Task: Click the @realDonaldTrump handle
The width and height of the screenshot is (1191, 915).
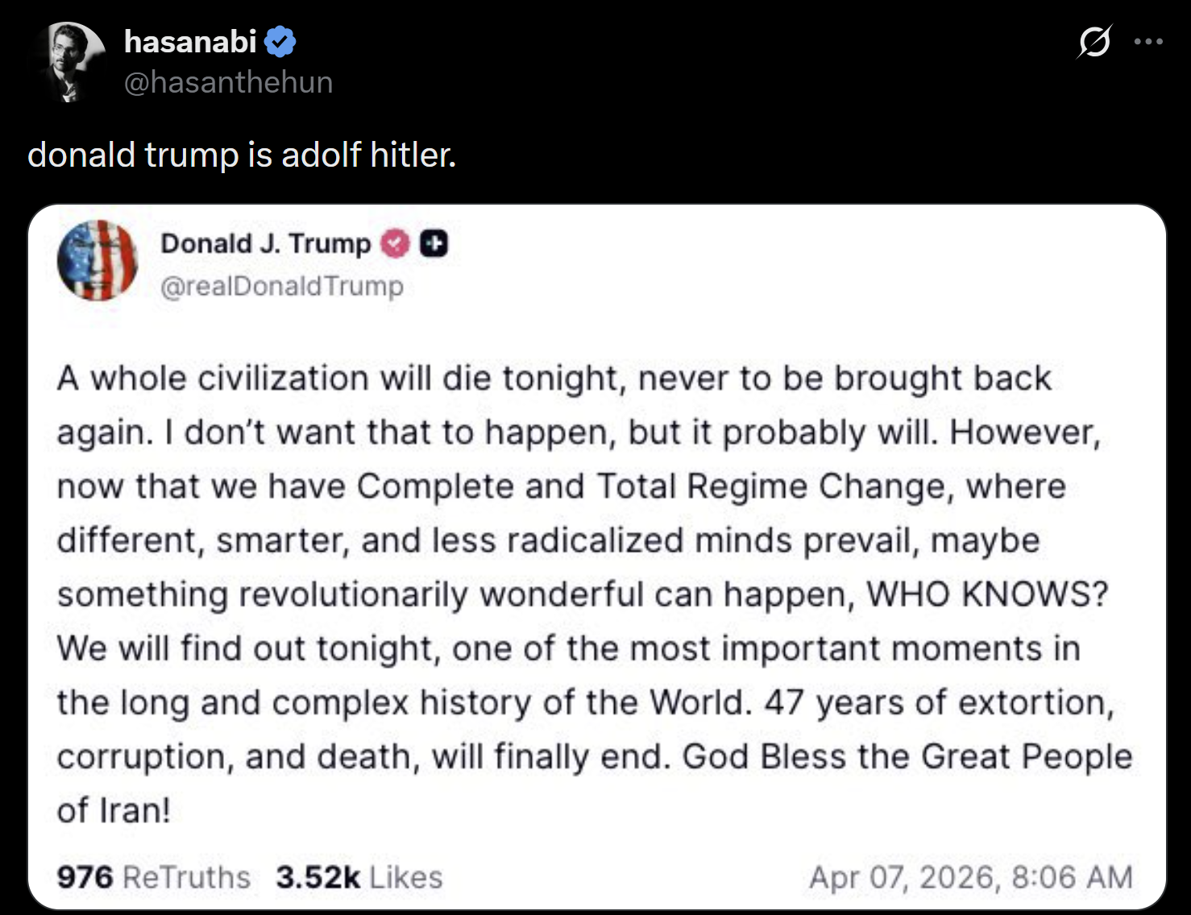Action: point(282,286)
